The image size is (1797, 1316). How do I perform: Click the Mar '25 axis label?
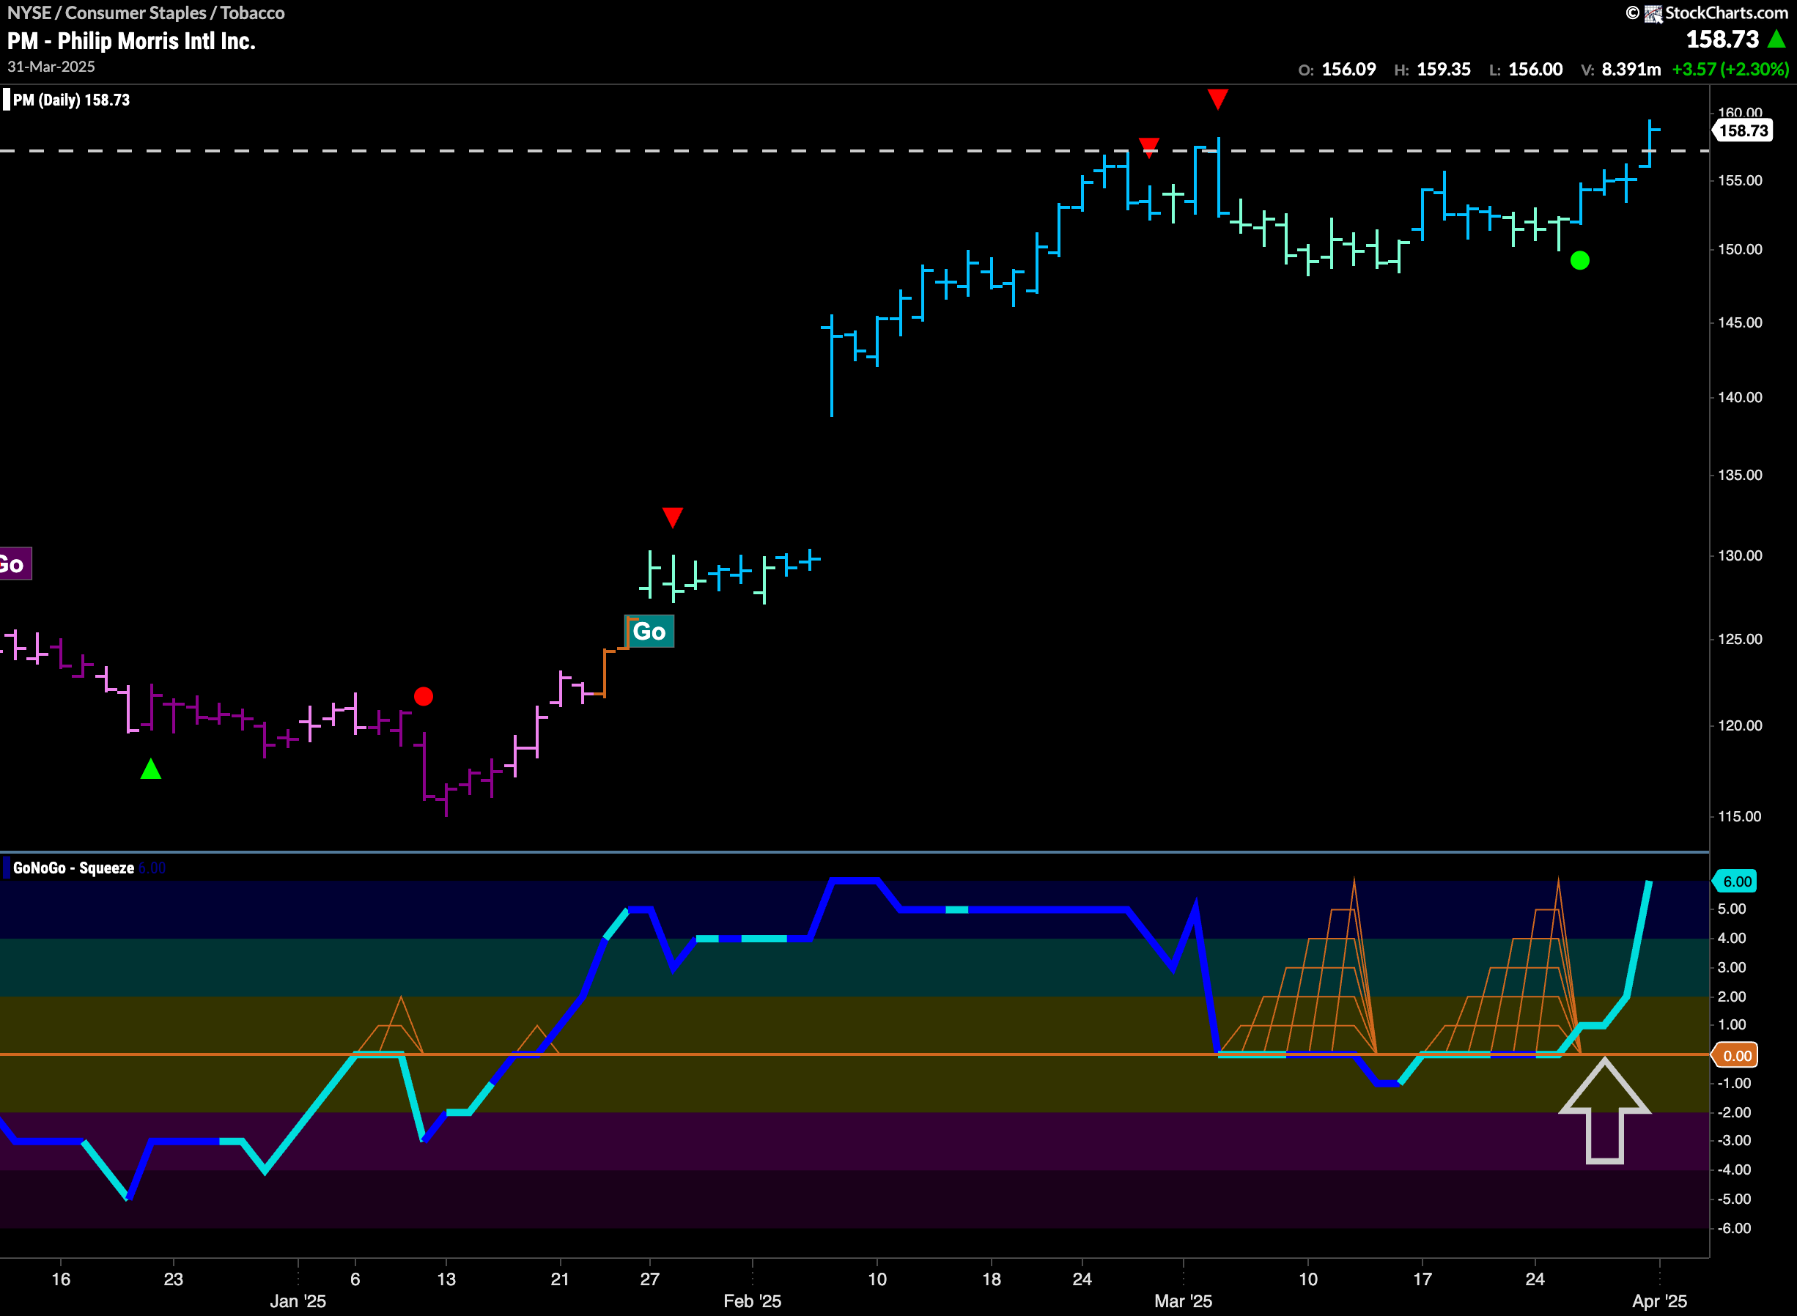[1183, 1301]
